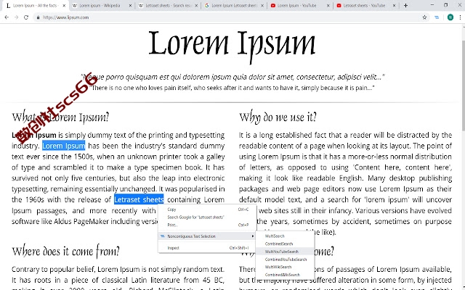Image resolution: width=465 pixels, height=290 pixels.
Task: Click the highlighted "Letraset sheets" text selection
Action: pyautogui.click(x=139, y=200)
